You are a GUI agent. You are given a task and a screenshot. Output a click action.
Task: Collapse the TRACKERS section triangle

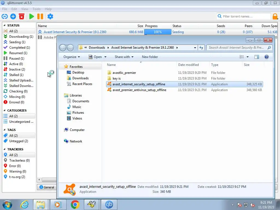click(4, 149)
